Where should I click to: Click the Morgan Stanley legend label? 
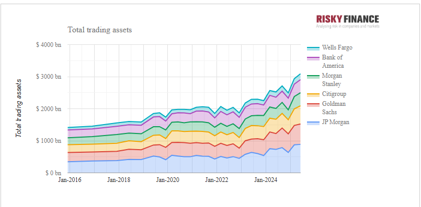(x=332, y=80)
